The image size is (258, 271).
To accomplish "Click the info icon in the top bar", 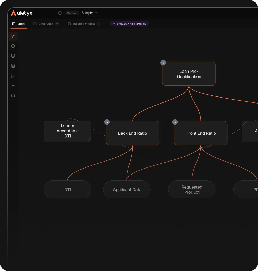I will [x=60, y=13].
